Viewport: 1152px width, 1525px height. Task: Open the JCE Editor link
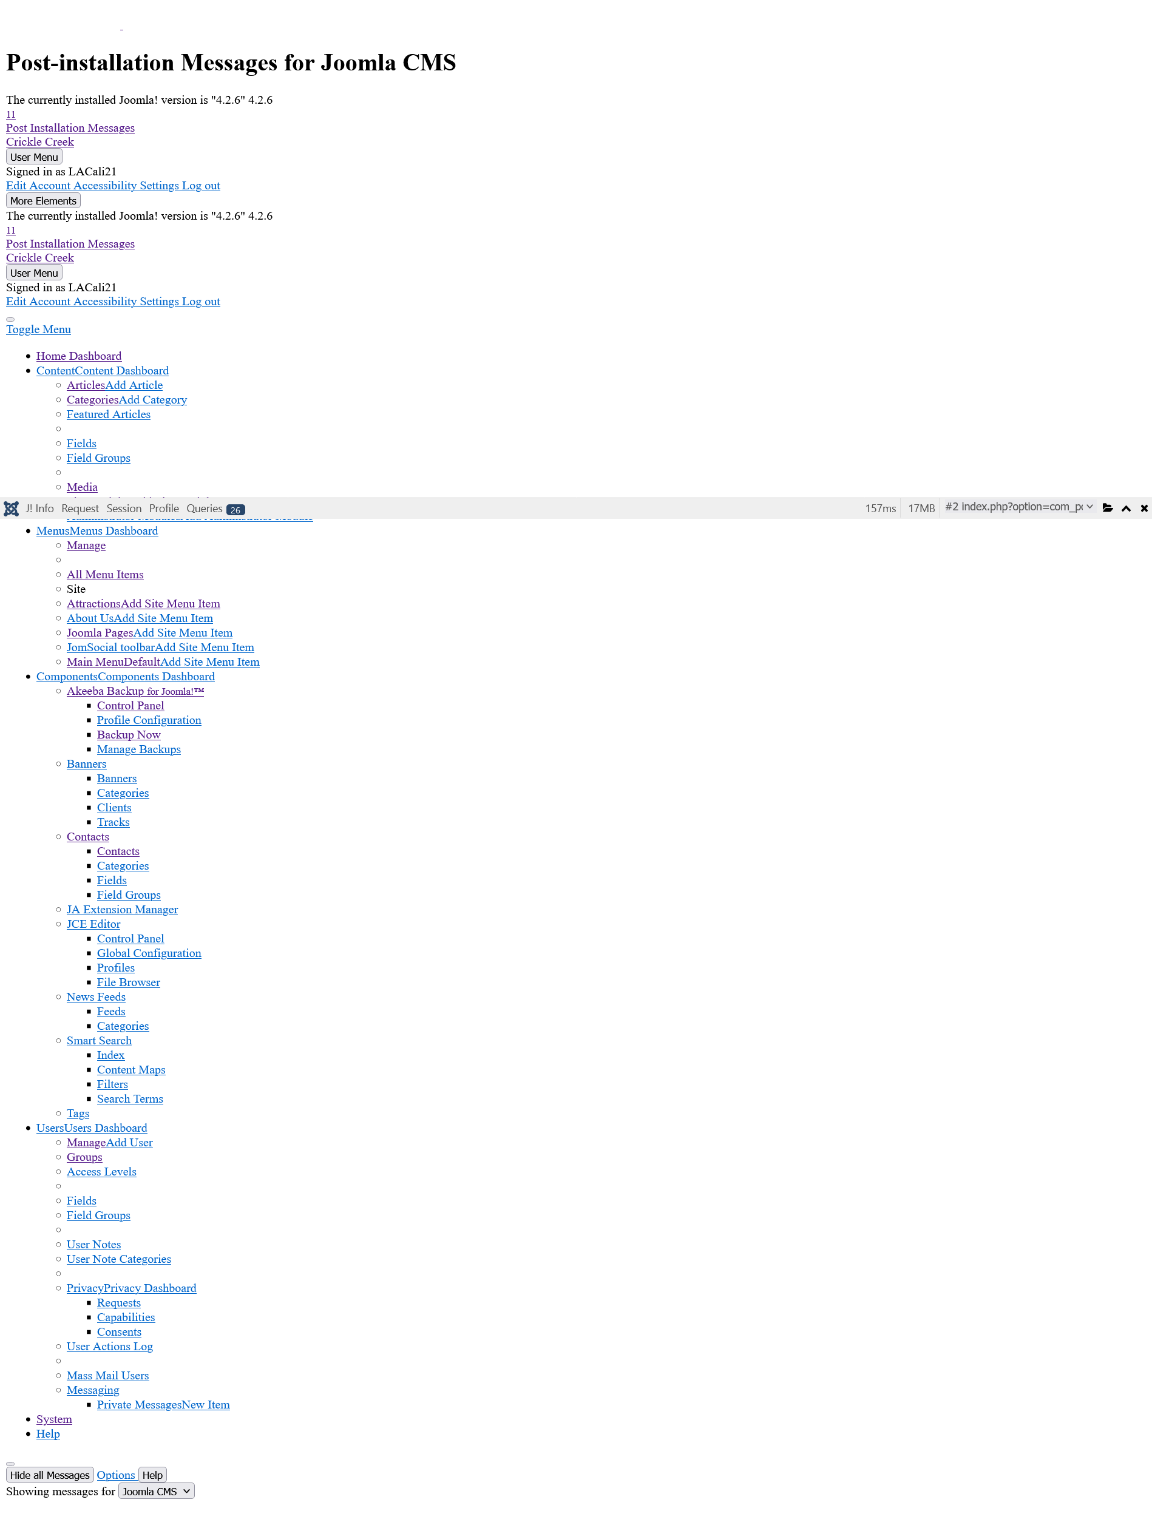click(x=93, y=924)
